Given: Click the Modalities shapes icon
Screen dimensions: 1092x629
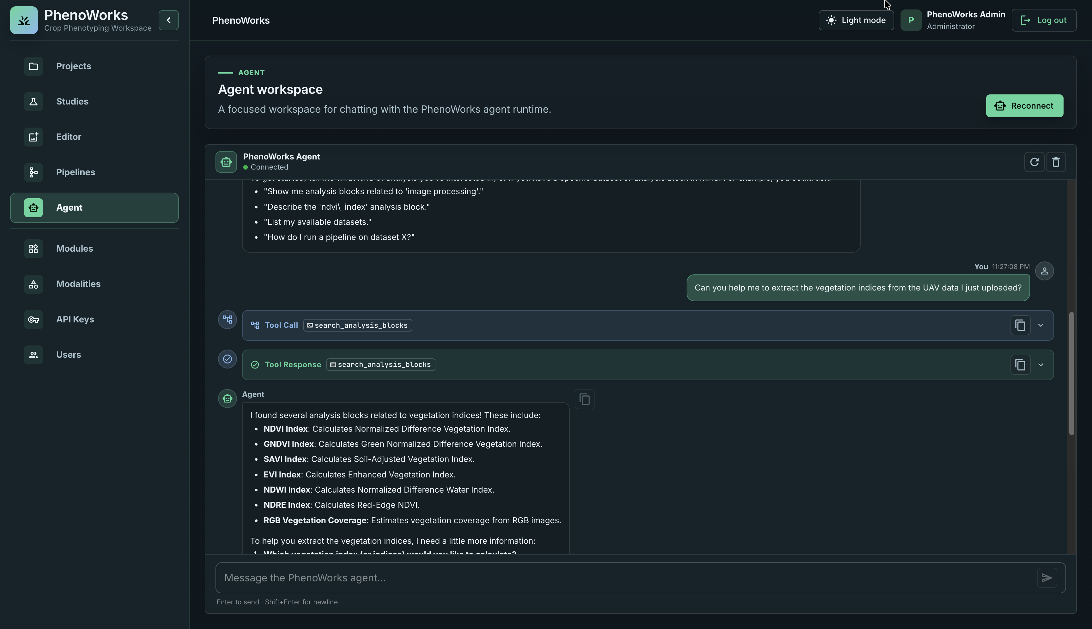Looking at the screenshot, I should [x=33, y=284].
